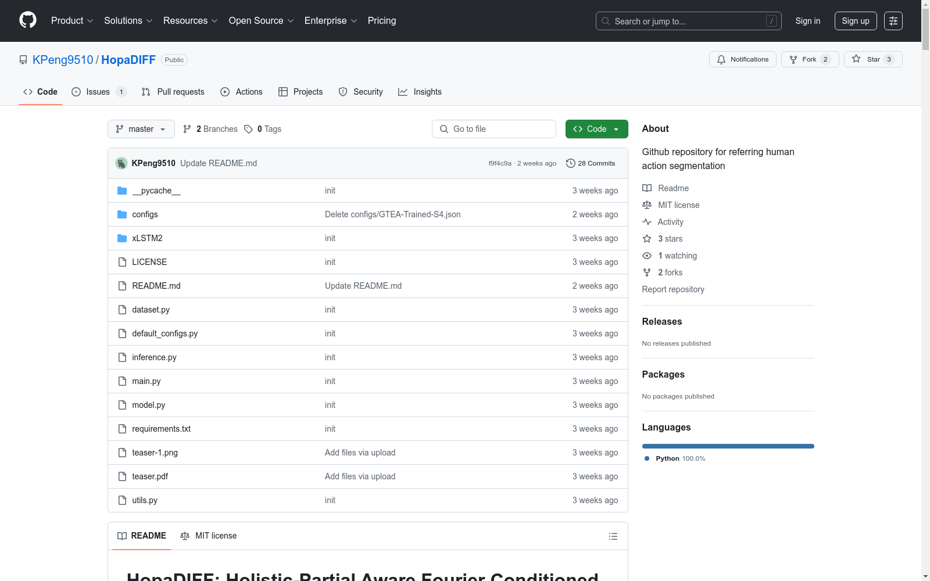The height and width of the screenshot is (581, 930).
Task: Click the Activity pulse icon
Action: coord(647,222)
